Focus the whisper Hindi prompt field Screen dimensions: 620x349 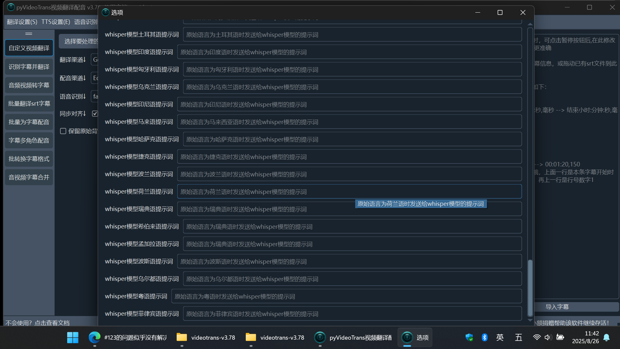click(x=349, y=52)
